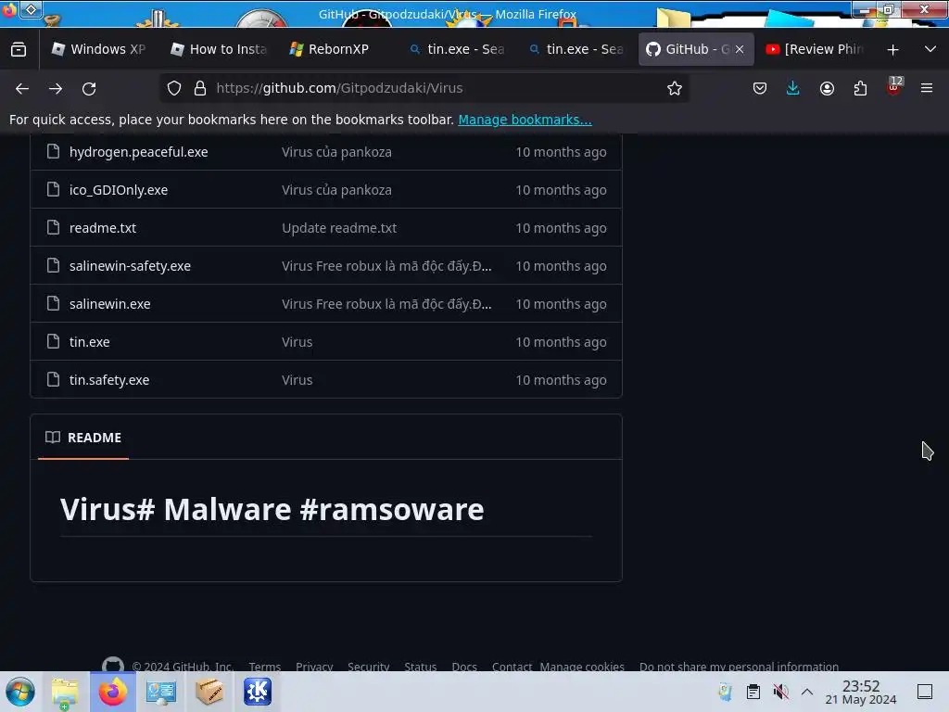The image size is (949, 712).
Task: Open the Firefox downloads panel
Action: [793, 88]
